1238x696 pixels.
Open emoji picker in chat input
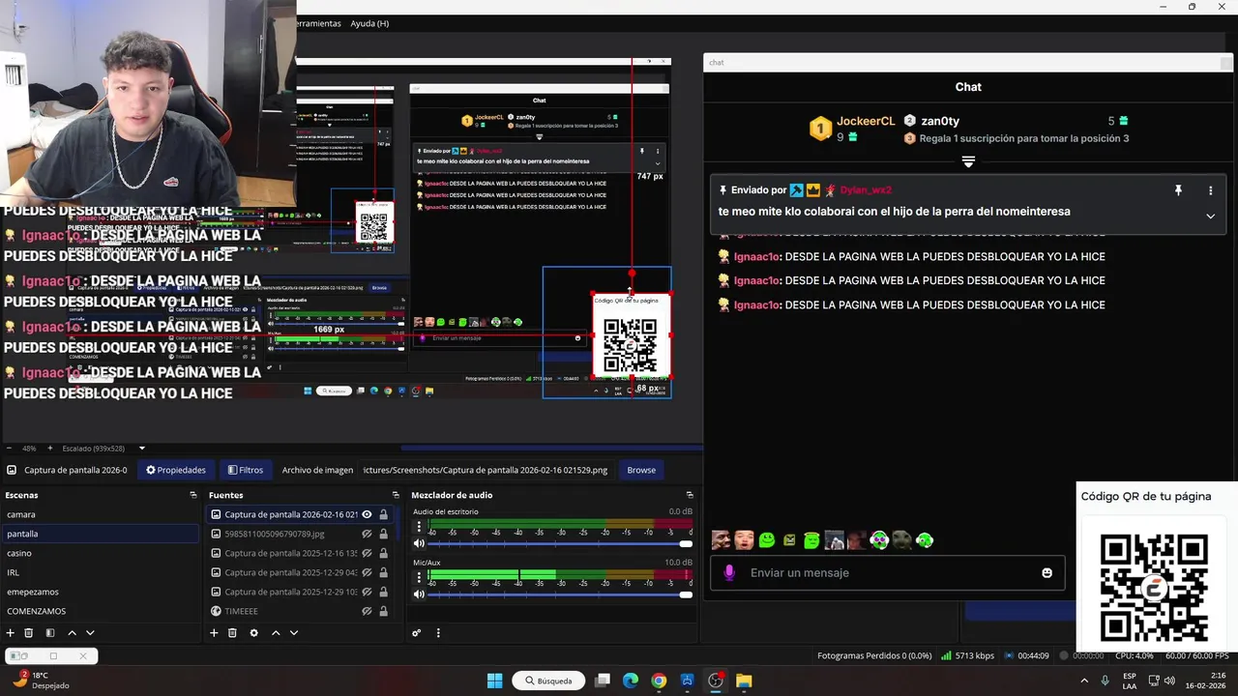pyautogui.click(x=1046, y=573)
